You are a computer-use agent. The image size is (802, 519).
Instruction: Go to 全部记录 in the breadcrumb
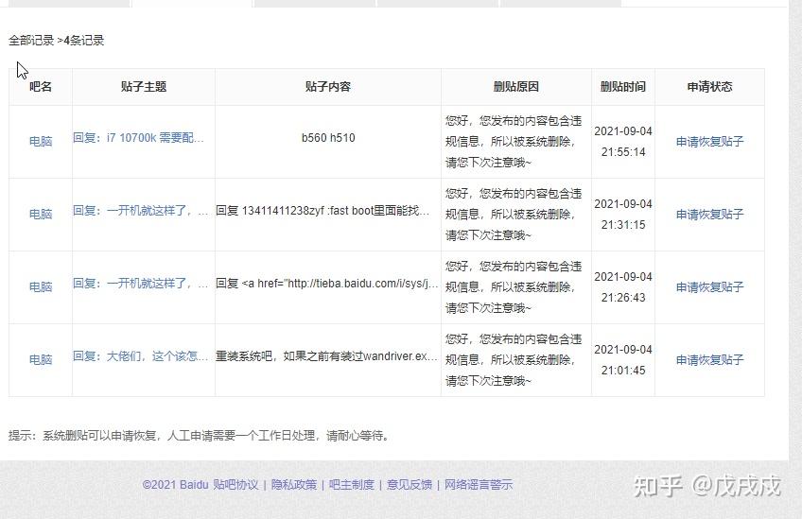31,41
